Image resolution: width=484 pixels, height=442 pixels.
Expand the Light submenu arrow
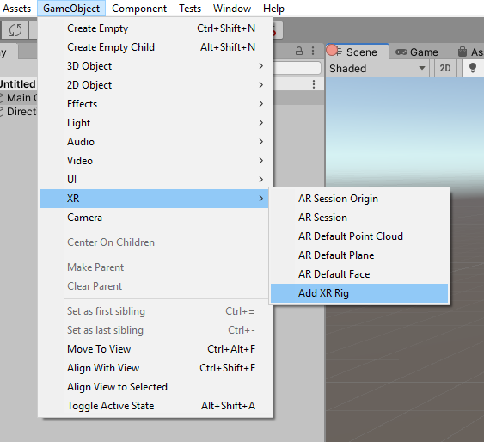point(260,123)
